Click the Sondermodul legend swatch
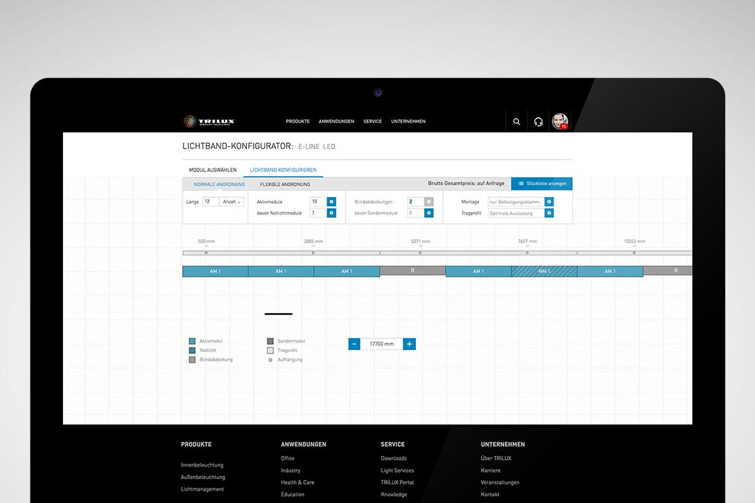 [x=270, y=341]
